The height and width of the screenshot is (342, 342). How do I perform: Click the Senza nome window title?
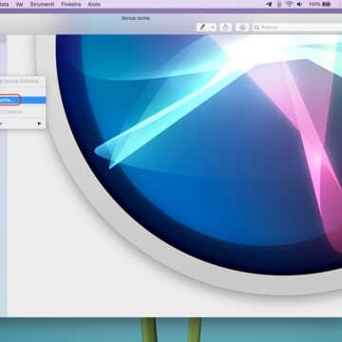(136, 18)
